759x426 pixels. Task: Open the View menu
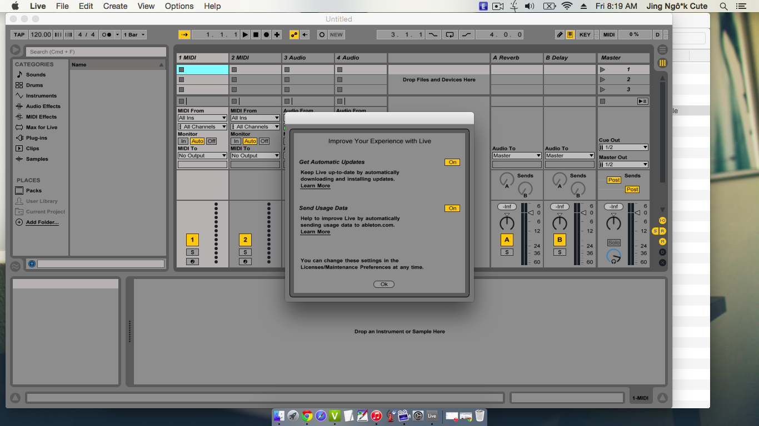(146, 6)
